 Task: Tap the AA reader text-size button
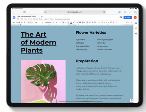coord(45,12)
